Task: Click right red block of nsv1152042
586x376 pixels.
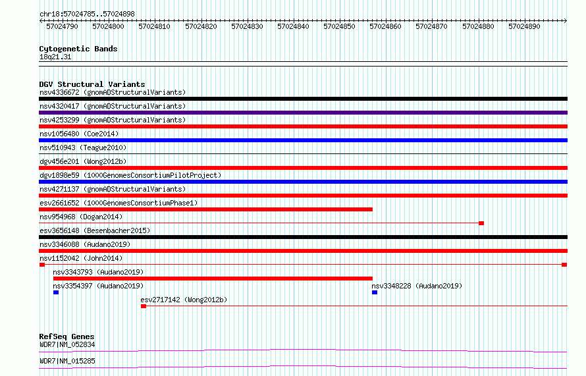Action: (x=564, y=265)
